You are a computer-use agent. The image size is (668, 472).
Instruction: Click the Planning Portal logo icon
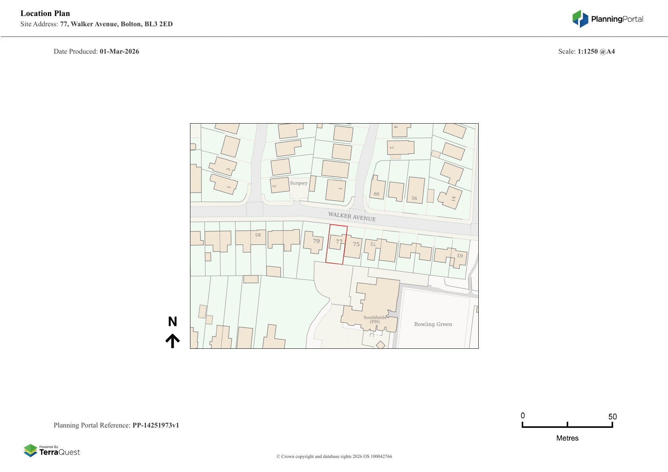pos(580,19)
